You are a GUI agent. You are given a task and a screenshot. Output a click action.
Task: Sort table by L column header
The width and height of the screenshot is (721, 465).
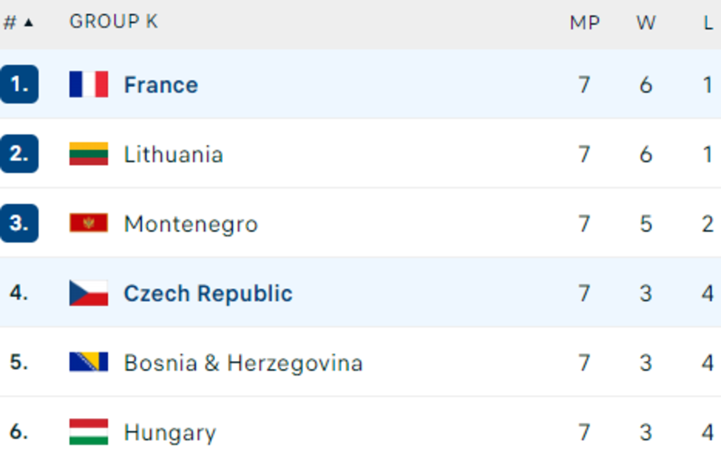coord(708,23)
